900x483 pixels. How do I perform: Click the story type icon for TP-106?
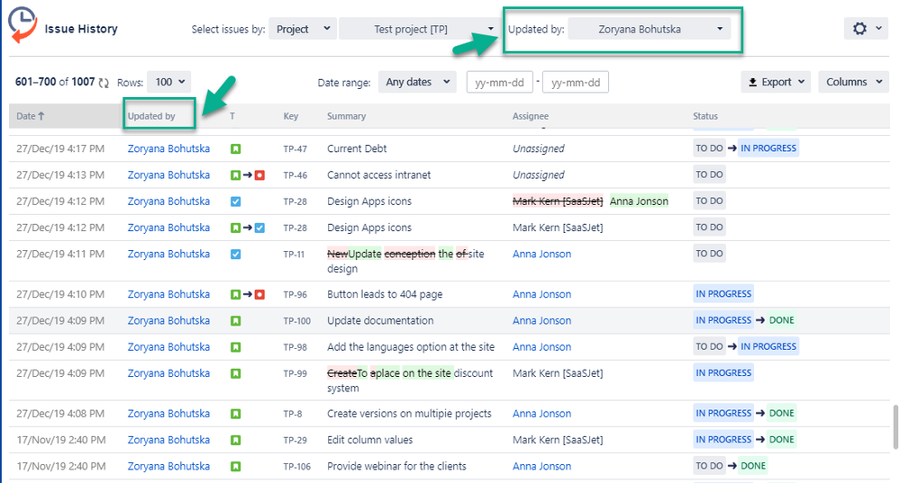(235, 467)
